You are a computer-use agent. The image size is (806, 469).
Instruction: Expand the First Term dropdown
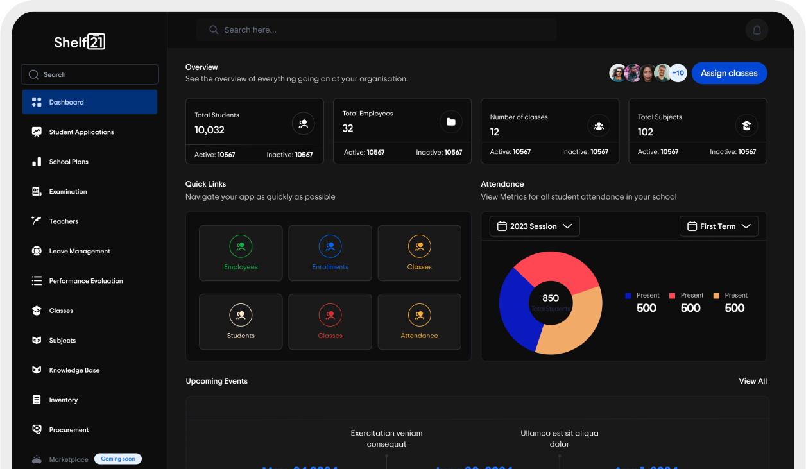[x=719, y=226]
